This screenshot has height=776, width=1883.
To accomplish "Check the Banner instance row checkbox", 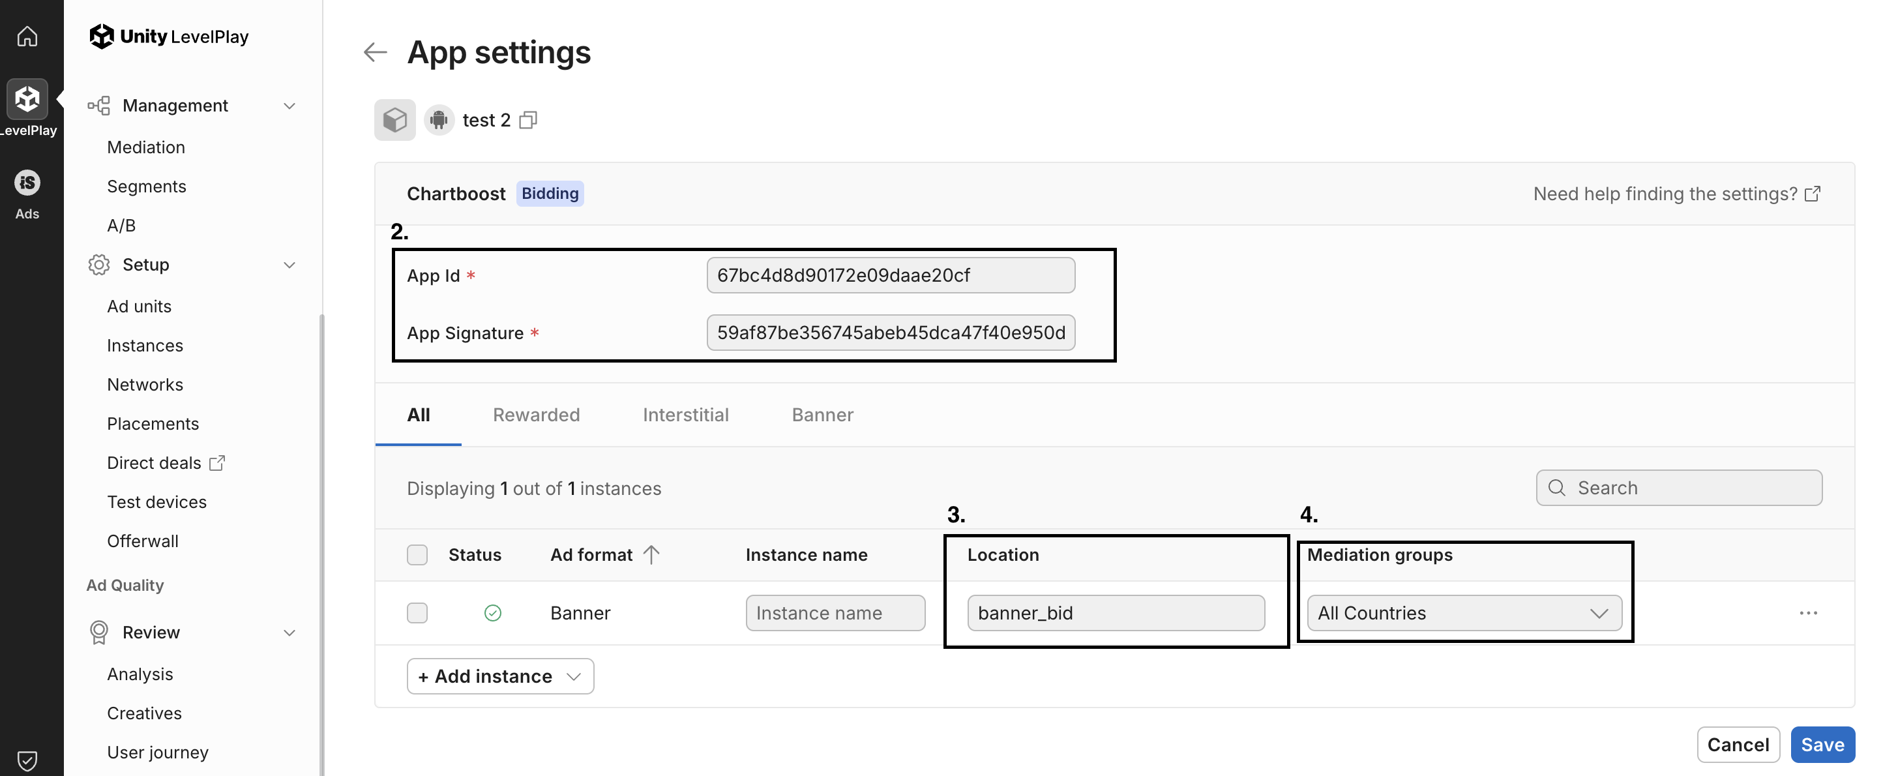I will (417, 613).
